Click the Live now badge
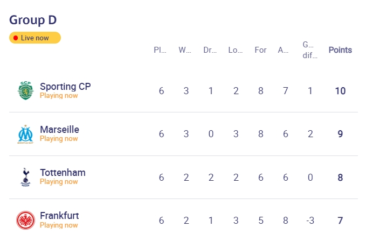Image resolution: width=366 pixels, height=248 pixels. [x=35, y=38]
